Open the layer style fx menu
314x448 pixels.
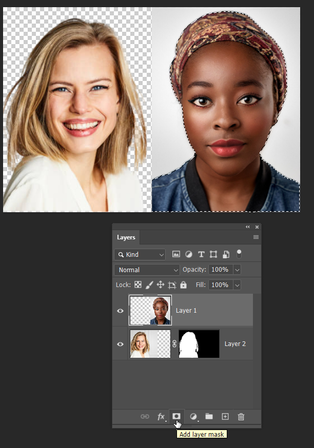pos(161,417)
